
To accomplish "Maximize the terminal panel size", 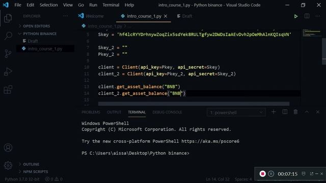I will (x=307, y=112).
